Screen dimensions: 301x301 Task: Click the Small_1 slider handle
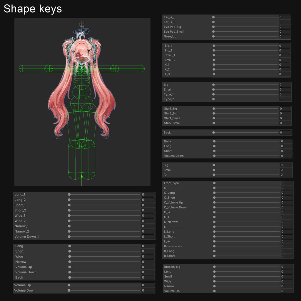point(214,55)
